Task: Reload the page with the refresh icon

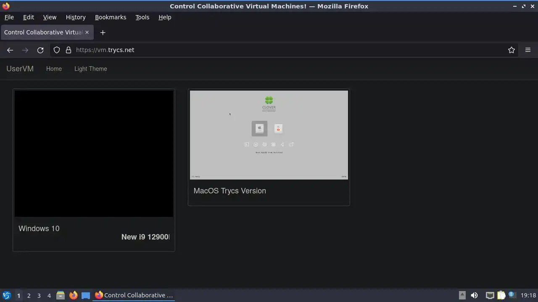Action: click(x=40, y=50)
